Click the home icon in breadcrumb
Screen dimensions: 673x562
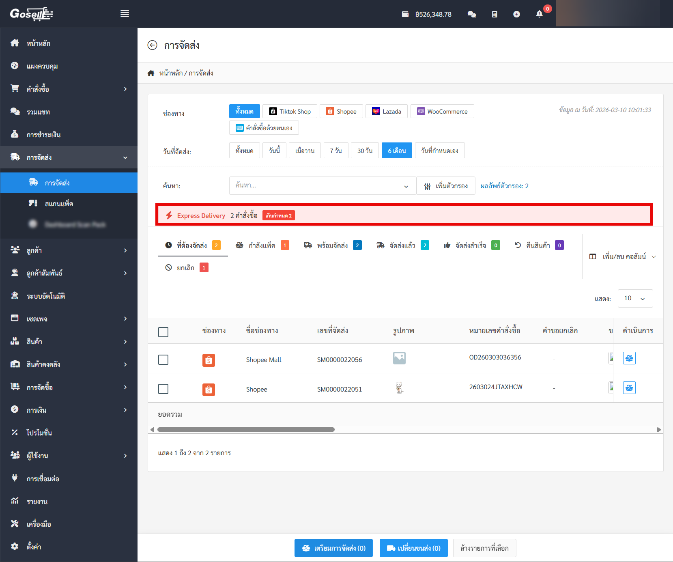point(151,73)
